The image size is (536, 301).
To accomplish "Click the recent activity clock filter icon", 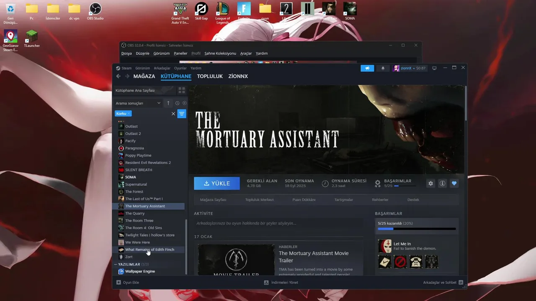I will point(177,103).
